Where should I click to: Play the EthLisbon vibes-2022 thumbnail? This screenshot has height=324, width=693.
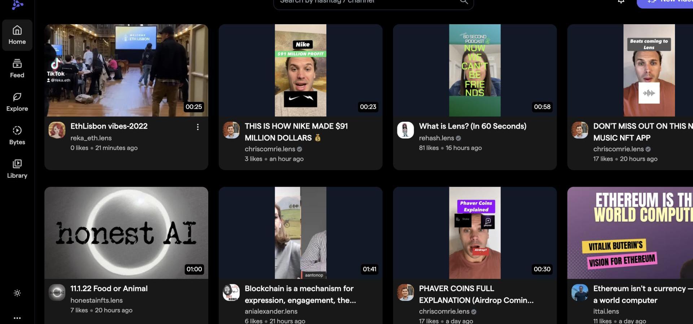coord(126,70)
